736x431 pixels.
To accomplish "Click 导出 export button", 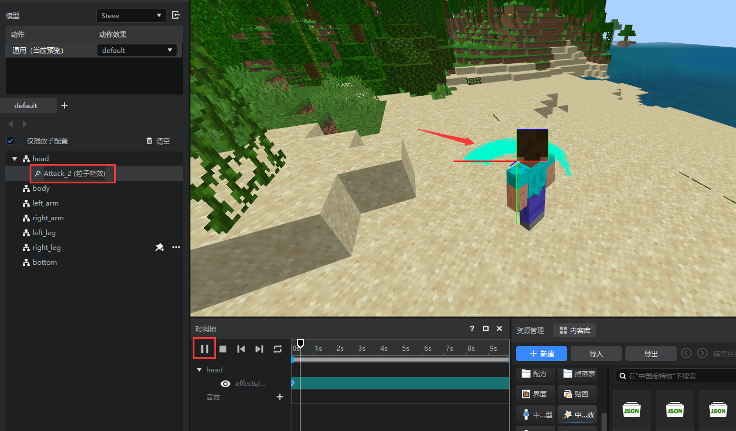I will point(651,354).
